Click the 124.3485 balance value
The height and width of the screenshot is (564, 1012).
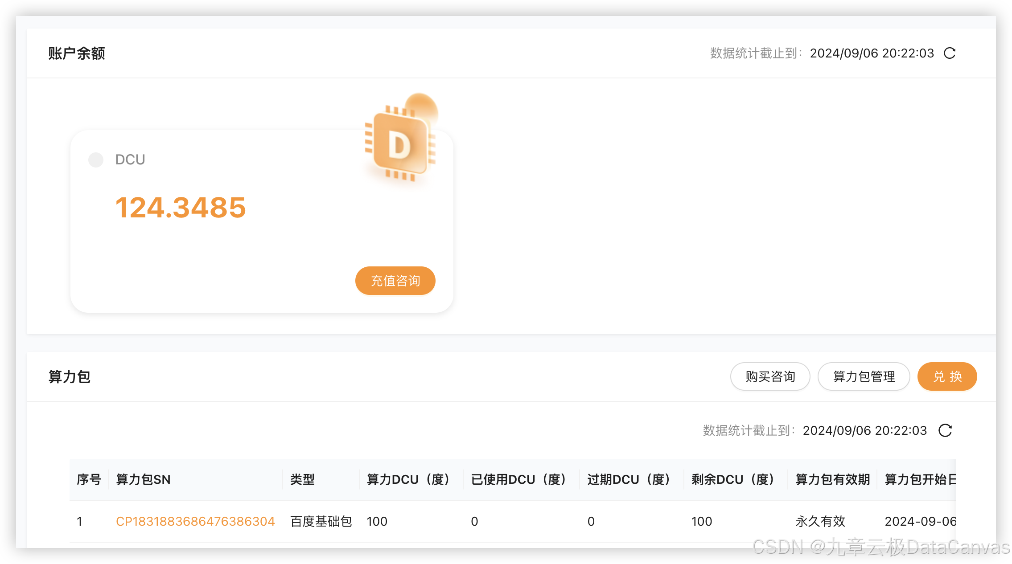pyautogui.click(x=181, y=208)
